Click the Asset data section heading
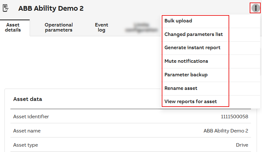This screenshot has height=152, width=262. (28, 99)
